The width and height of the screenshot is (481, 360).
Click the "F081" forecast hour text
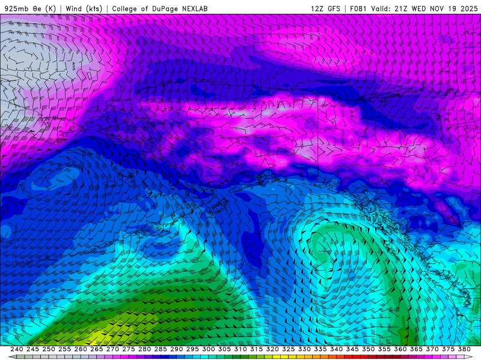coord(358,8)
